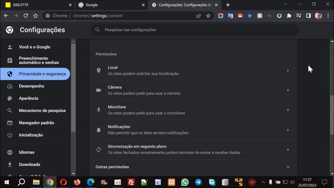Viewport: 334px width, 188px height.
Task: Click the location pin icon for Local
Action: tap(99, 70)
